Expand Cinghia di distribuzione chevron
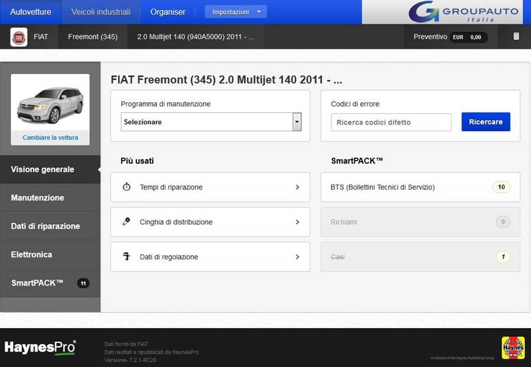Viewport: 531px width, 367px height. [x=297, y=222]
